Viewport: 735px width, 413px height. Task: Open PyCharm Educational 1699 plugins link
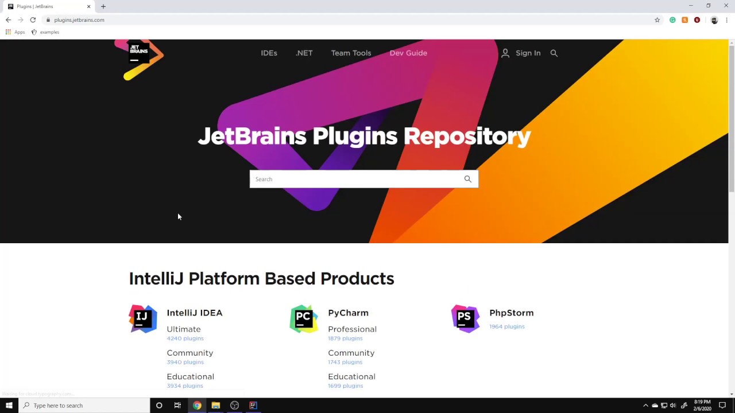point(345,385)
